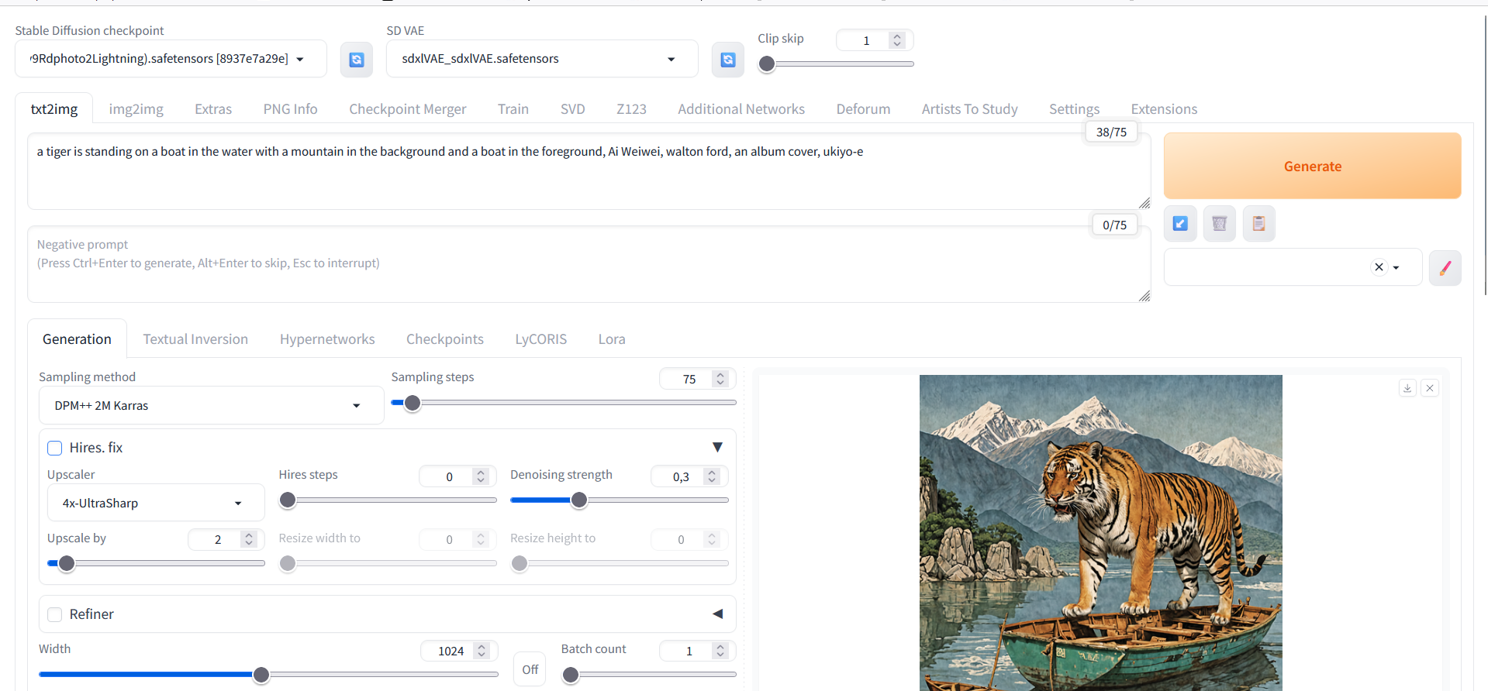Viewport: 1488px width, 691px height.
Task: Open the Extras tab
Action: tap(213, 109)
